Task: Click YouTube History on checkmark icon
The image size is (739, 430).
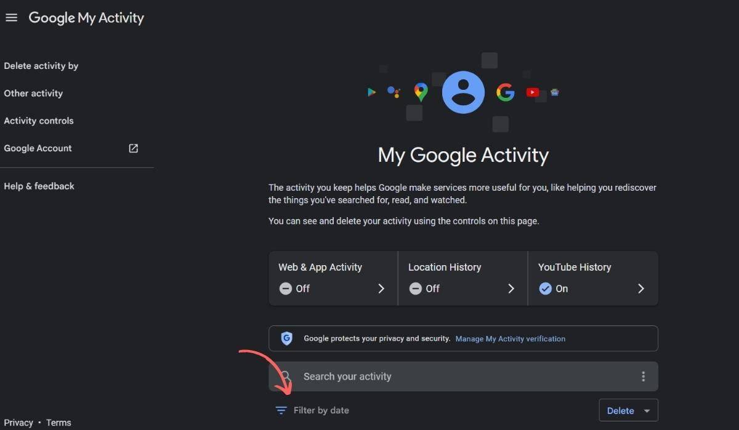Action: pos(545,289)
